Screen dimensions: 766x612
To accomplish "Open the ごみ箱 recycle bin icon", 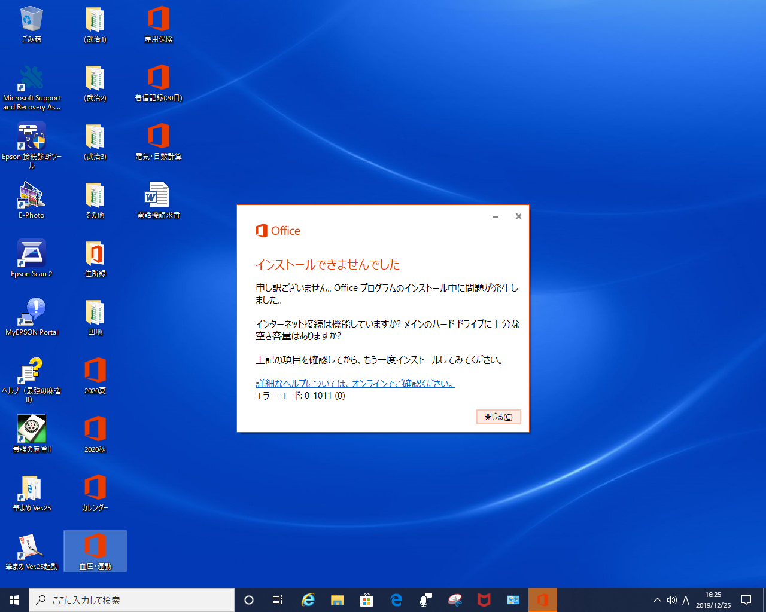I will [32, 25].
